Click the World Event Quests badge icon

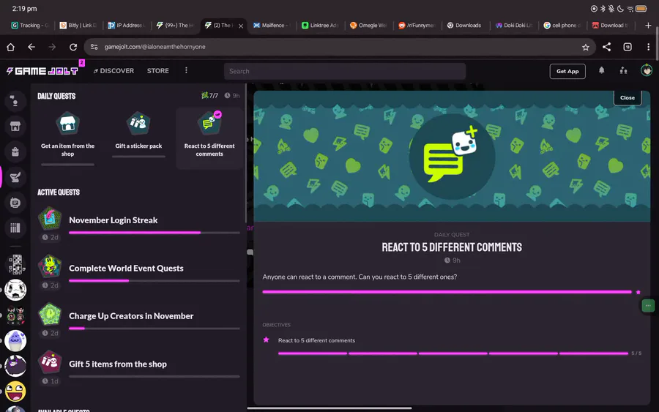pos(50,266)
